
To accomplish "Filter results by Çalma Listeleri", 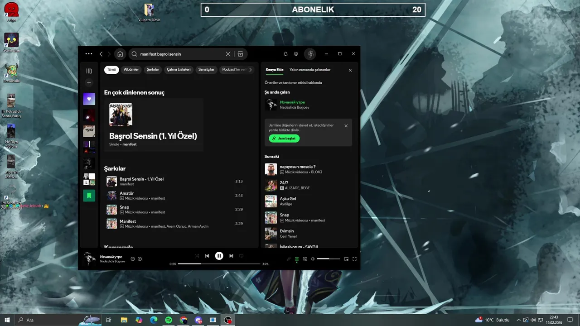I will (x=179, y=70).
